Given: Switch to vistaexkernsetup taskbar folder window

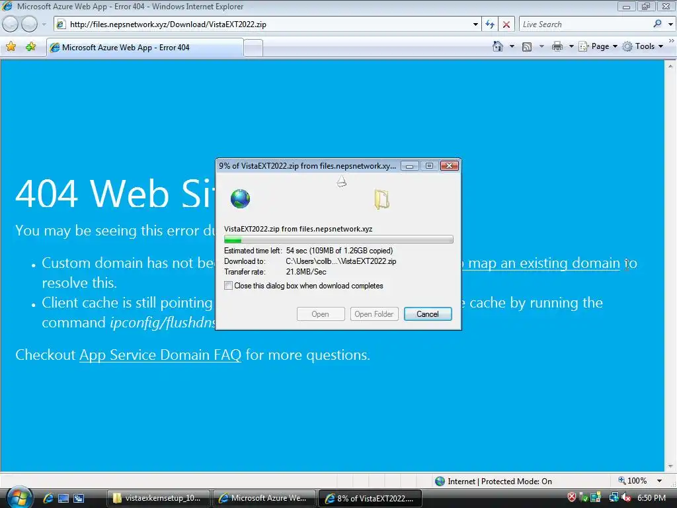Looking at the screenshot, I should click(x=158, y=498).
